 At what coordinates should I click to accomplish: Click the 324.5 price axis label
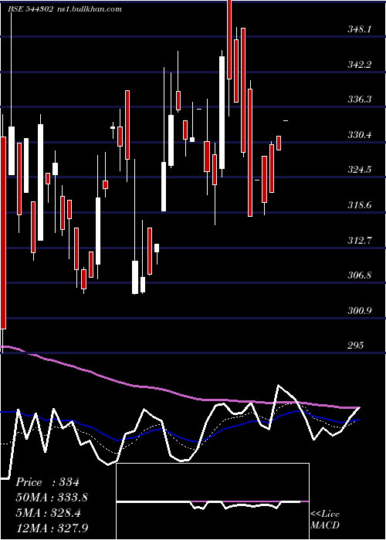click(x=360, y=170)
